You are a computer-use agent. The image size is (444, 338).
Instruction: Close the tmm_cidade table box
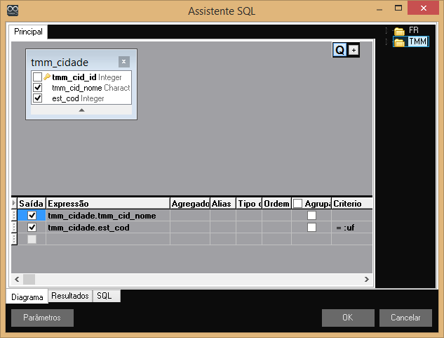click(123, 62)
